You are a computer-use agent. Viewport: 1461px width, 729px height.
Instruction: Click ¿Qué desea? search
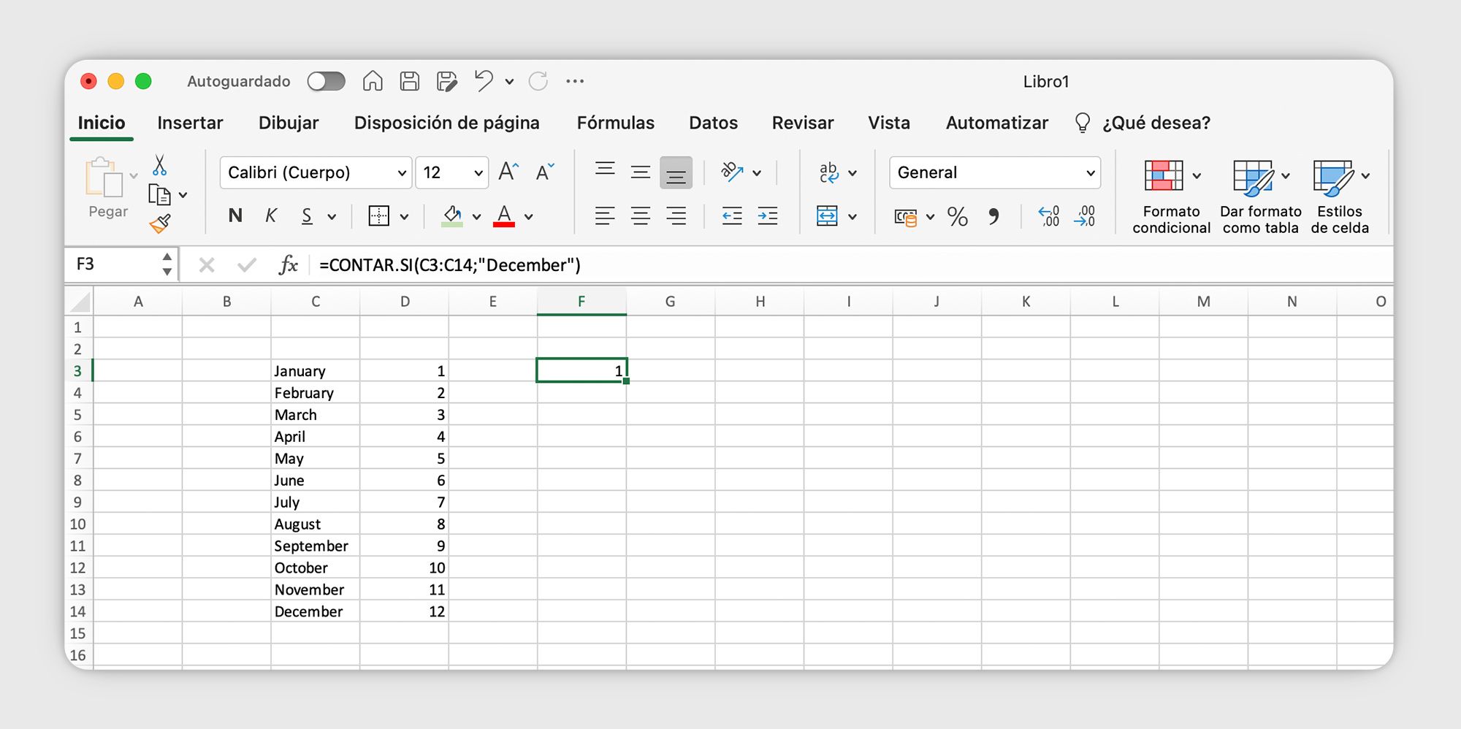1155,123
